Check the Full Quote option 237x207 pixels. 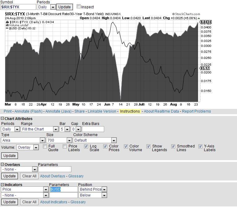point(45,147)
